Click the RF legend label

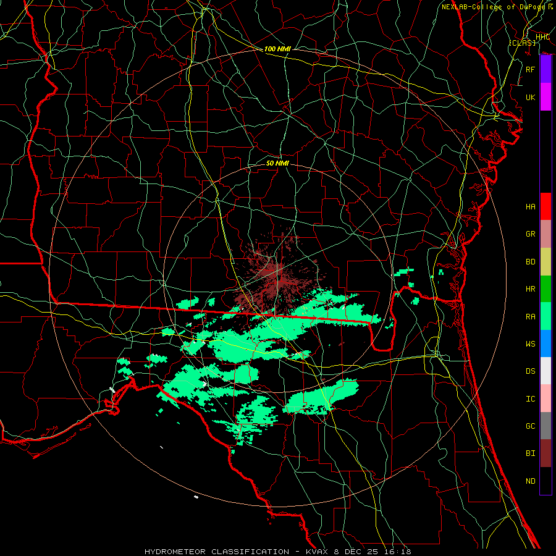pos(530,69)
